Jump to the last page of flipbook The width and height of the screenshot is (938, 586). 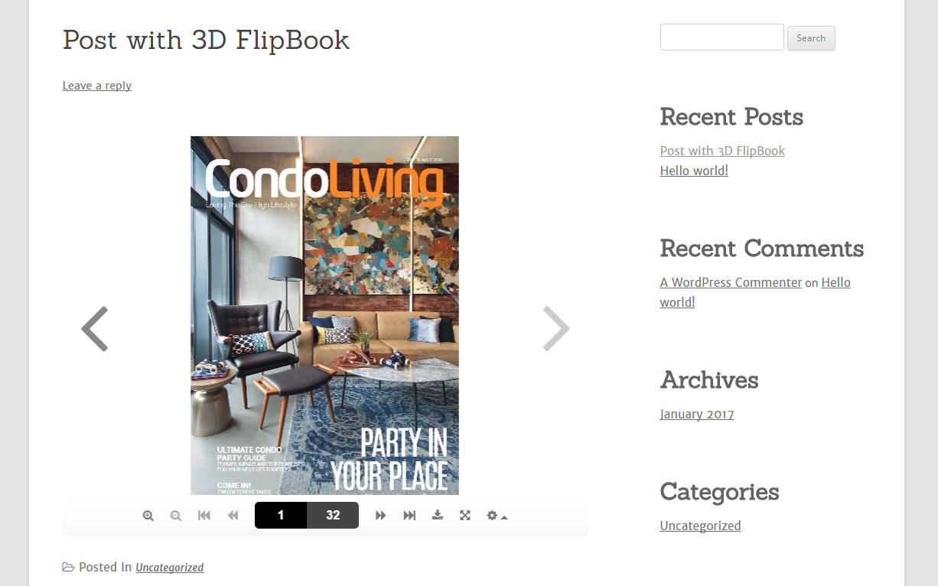click(x=409, y=516)
